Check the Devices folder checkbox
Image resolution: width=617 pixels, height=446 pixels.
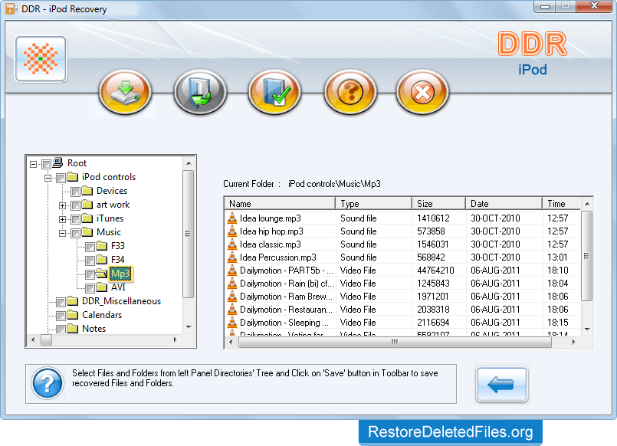tap(76, 192)
